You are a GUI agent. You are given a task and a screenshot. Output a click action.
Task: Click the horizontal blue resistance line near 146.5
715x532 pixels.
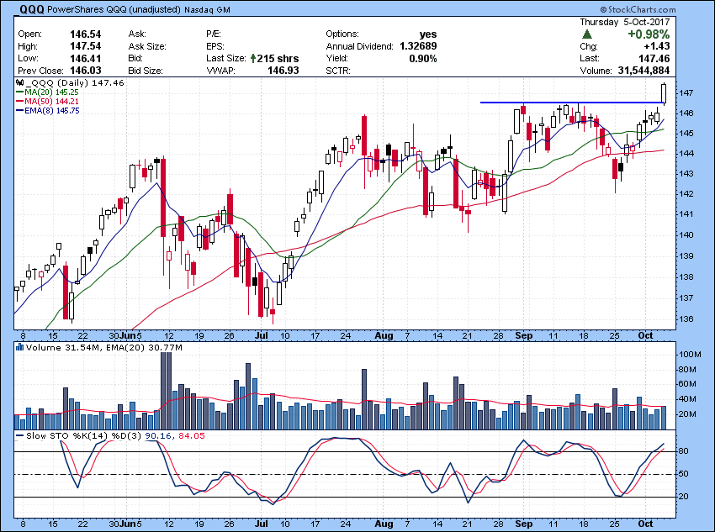click(x=570, y=103)
